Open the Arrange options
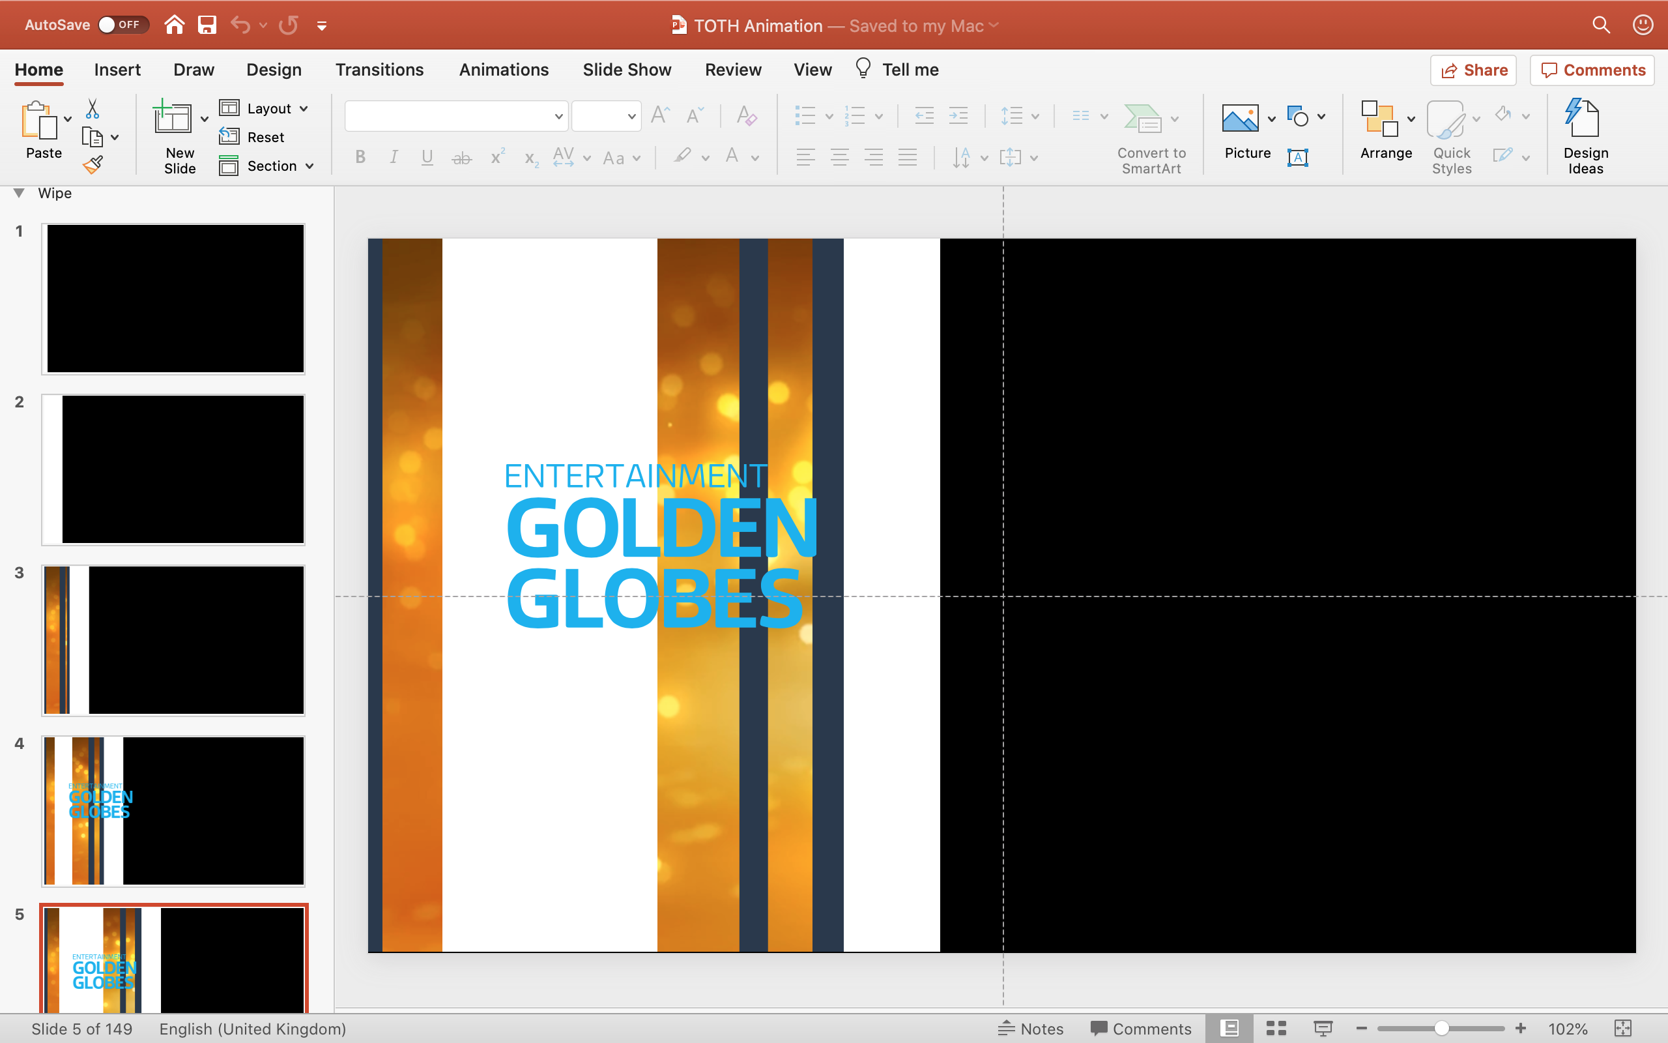The width and height of the screenshot is (1668, 1043). [1385, 130]
